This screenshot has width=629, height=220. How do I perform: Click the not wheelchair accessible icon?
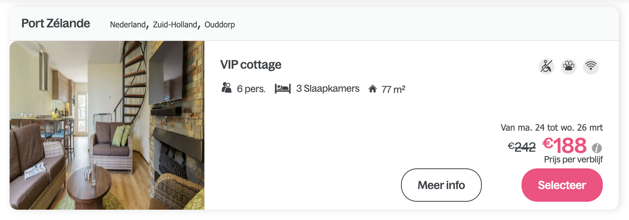coord(547,66)
